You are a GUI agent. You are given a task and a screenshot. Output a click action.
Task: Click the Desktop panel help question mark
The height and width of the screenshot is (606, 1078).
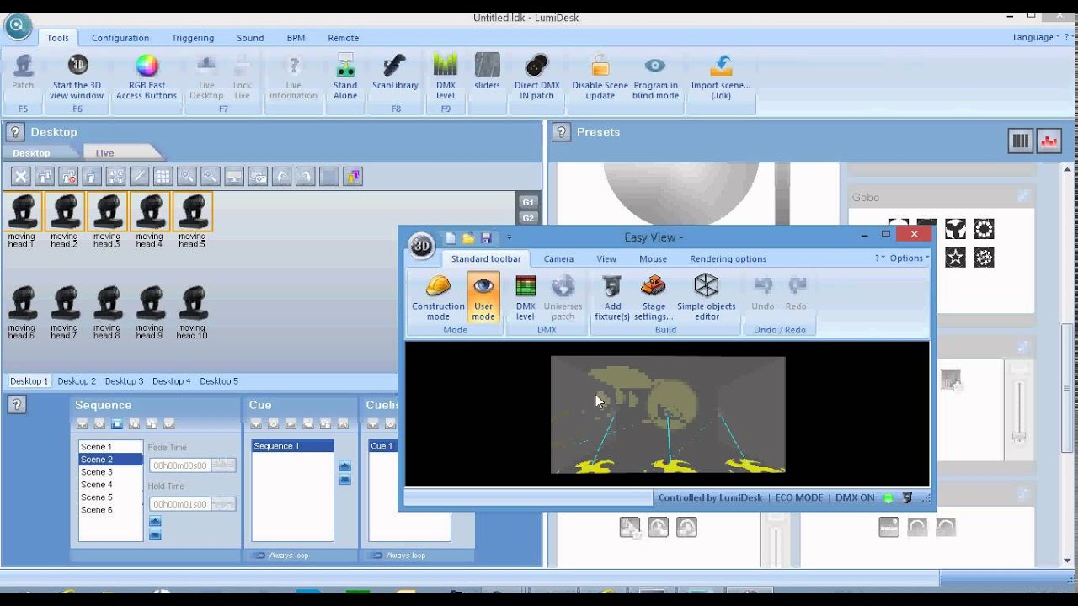[15, 132]
